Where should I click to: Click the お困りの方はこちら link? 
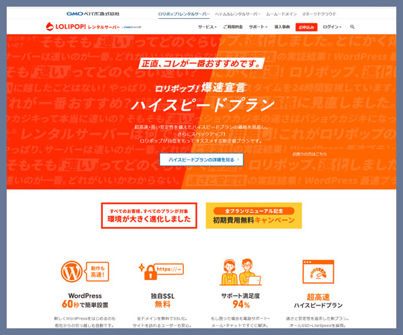point(310,154)
